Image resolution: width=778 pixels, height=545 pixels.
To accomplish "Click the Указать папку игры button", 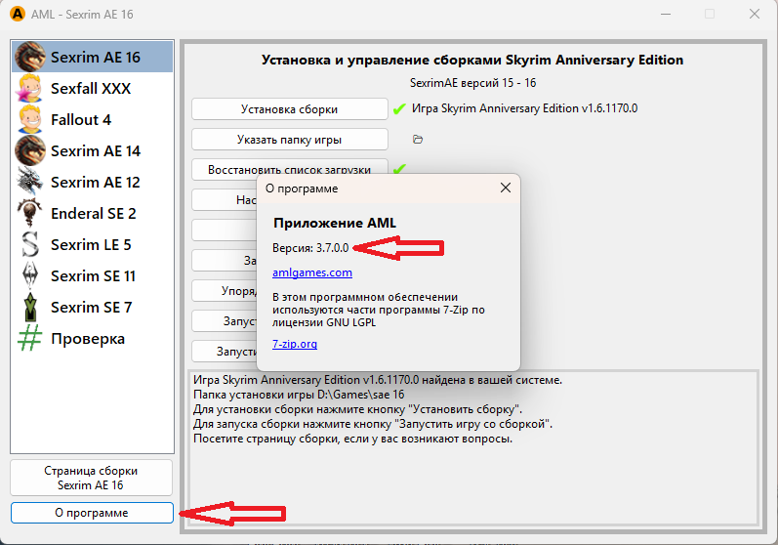I will [x=289, y=139].
